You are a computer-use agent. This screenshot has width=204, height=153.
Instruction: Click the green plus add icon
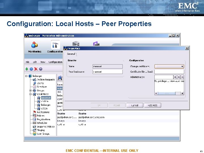(x=27, y=69)
